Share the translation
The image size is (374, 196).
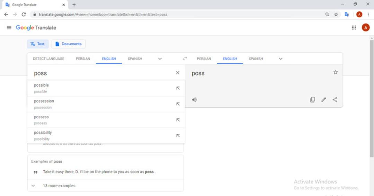click(x=335, y=100)
